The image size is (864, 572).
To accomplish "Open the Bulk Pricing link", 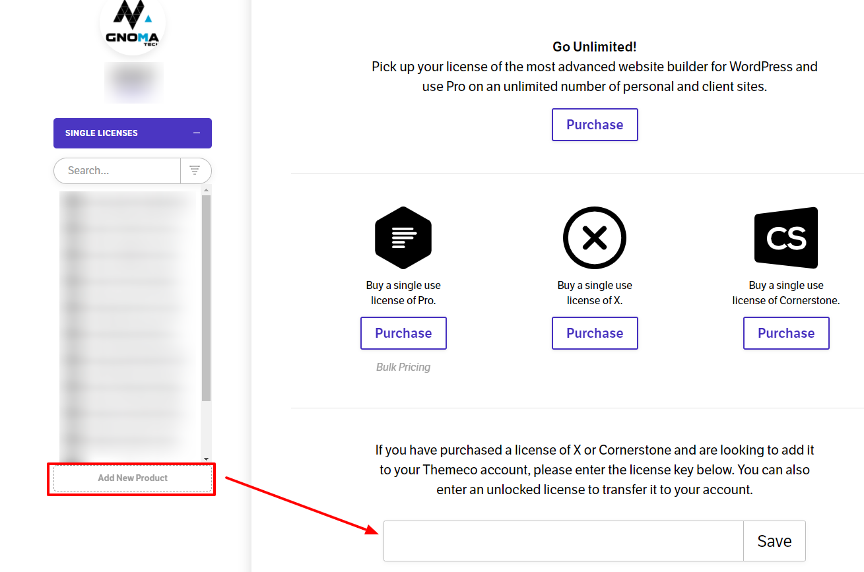I will click(x=403, y=367).
